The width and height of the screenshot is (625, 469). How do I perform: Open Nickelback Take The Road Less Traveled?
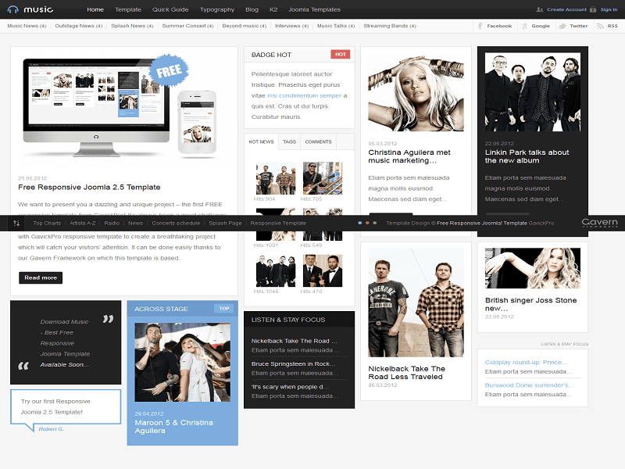click(406, 373)
